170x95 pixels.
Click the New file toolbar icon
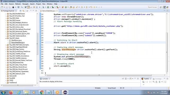[x=2, y=7]
